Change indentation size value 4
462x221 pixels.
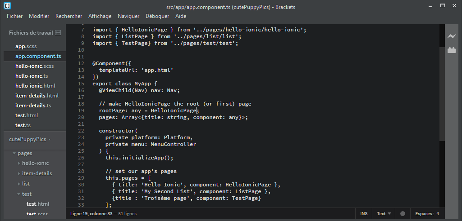438,214
